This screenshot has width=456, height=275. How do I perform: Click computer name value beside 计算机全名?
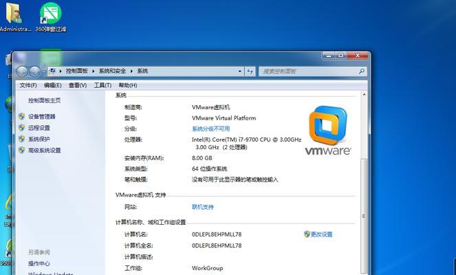coord(217,245)
